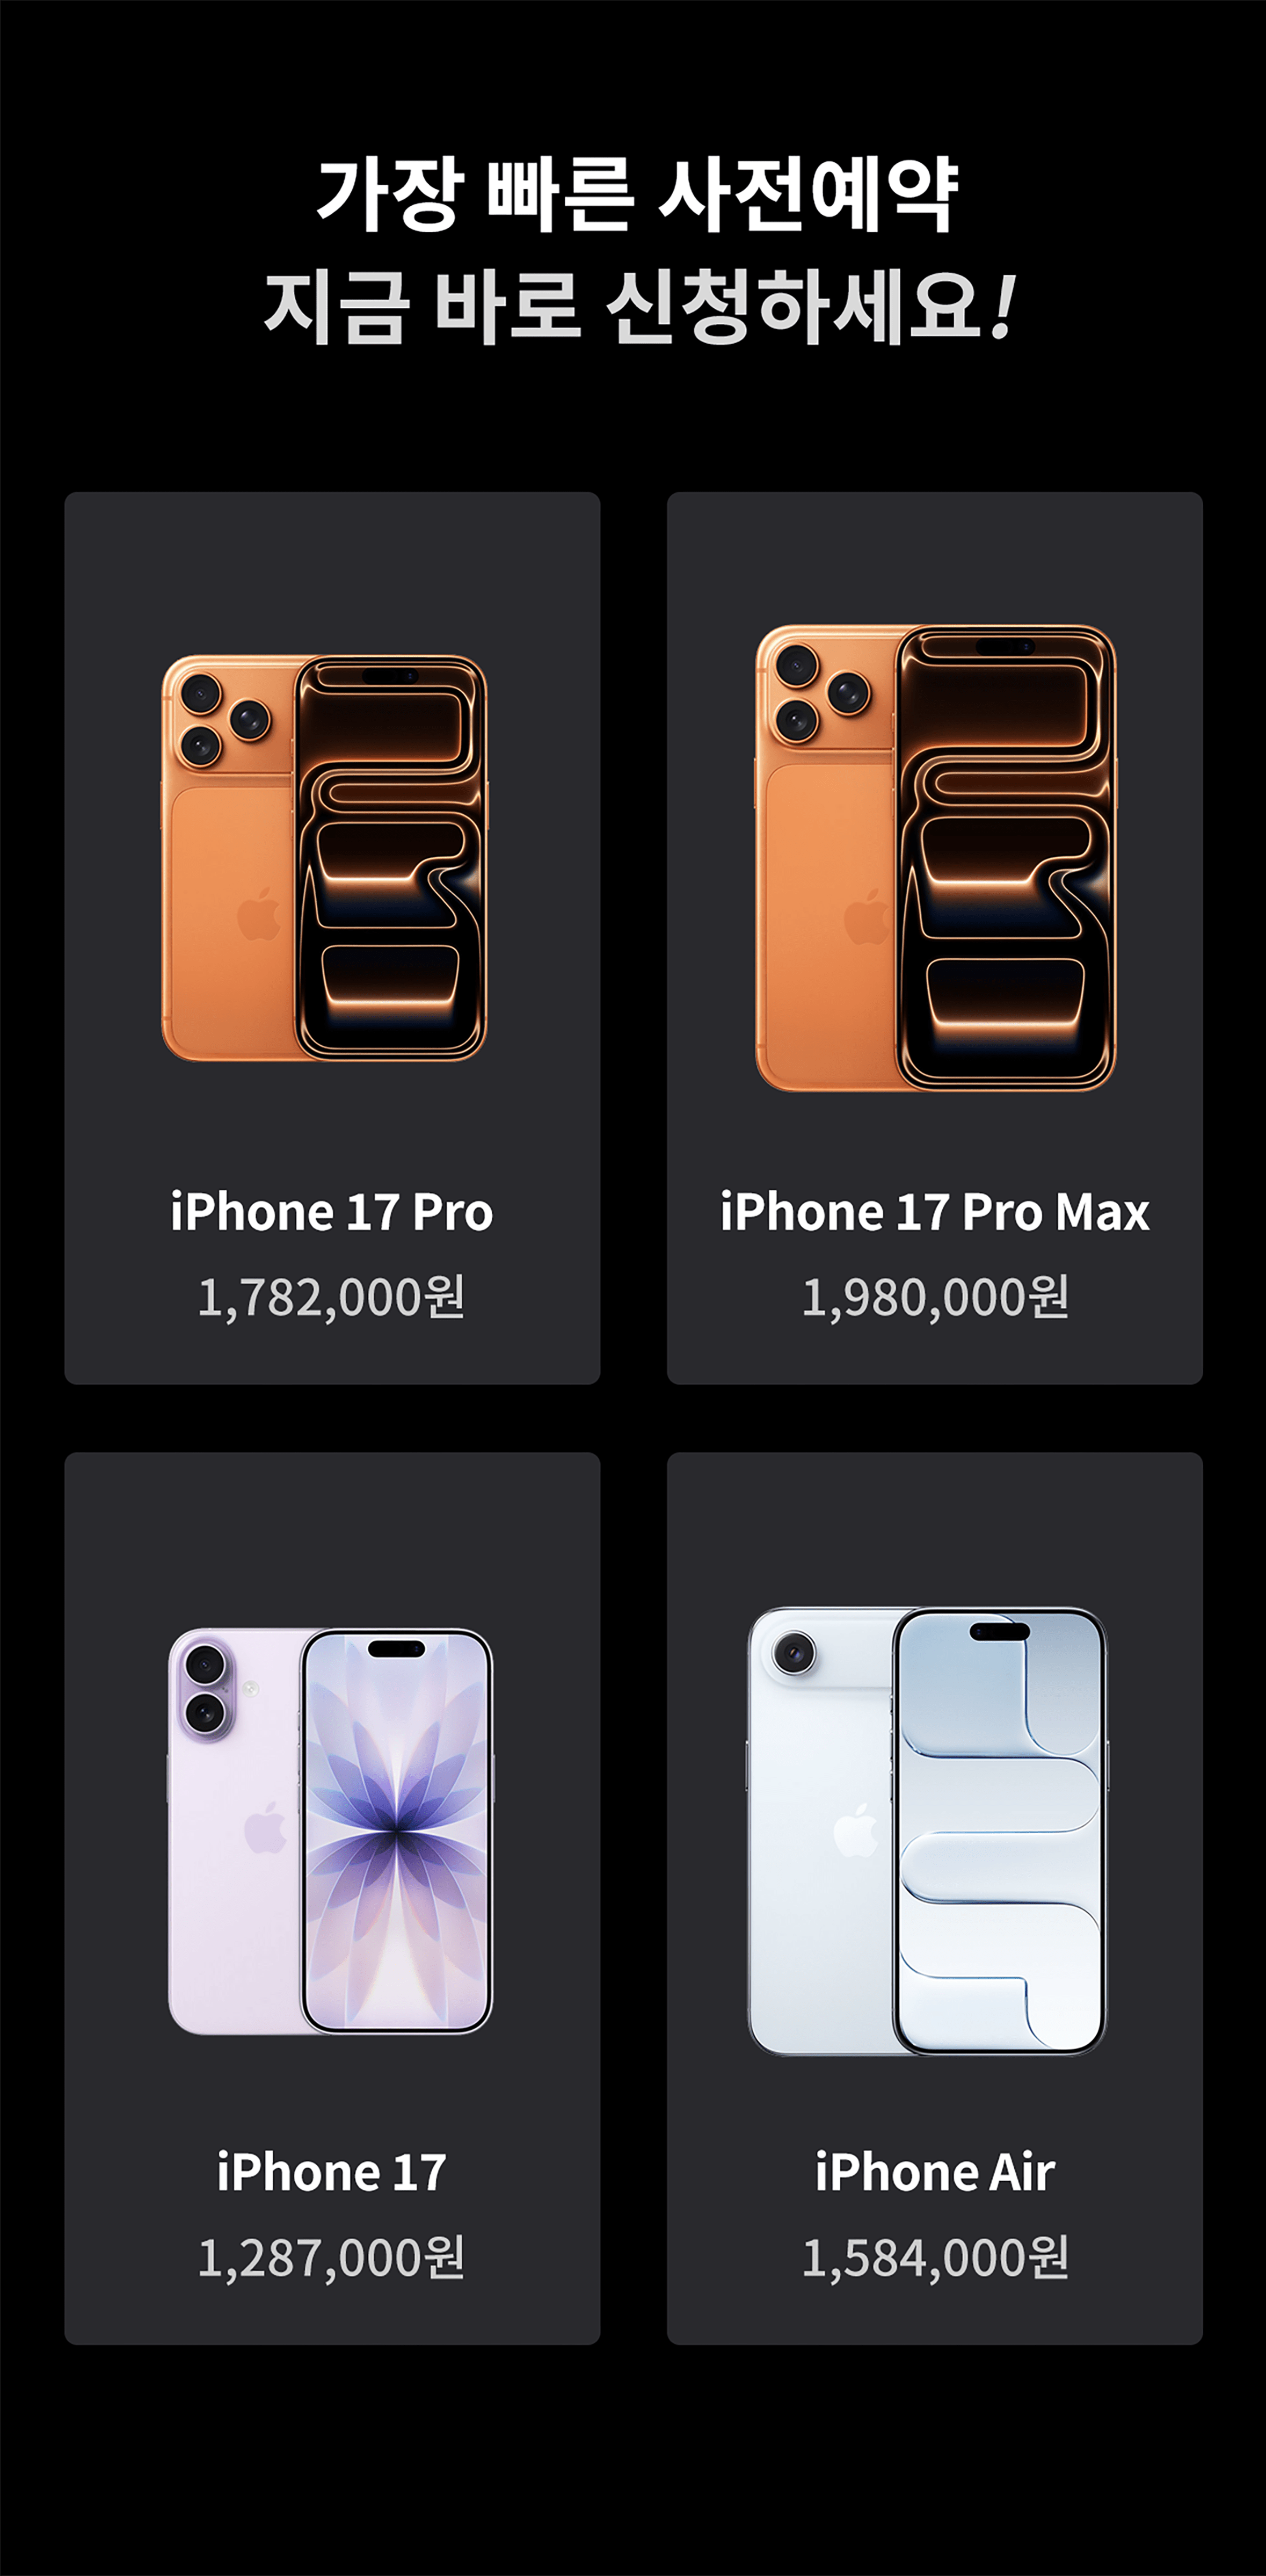Tap the Apple logo on the iPhone Air back
Image resolution: width=1266 pixels, height=2576 pixels.
pyautogui.click(x=856, y=1830)
